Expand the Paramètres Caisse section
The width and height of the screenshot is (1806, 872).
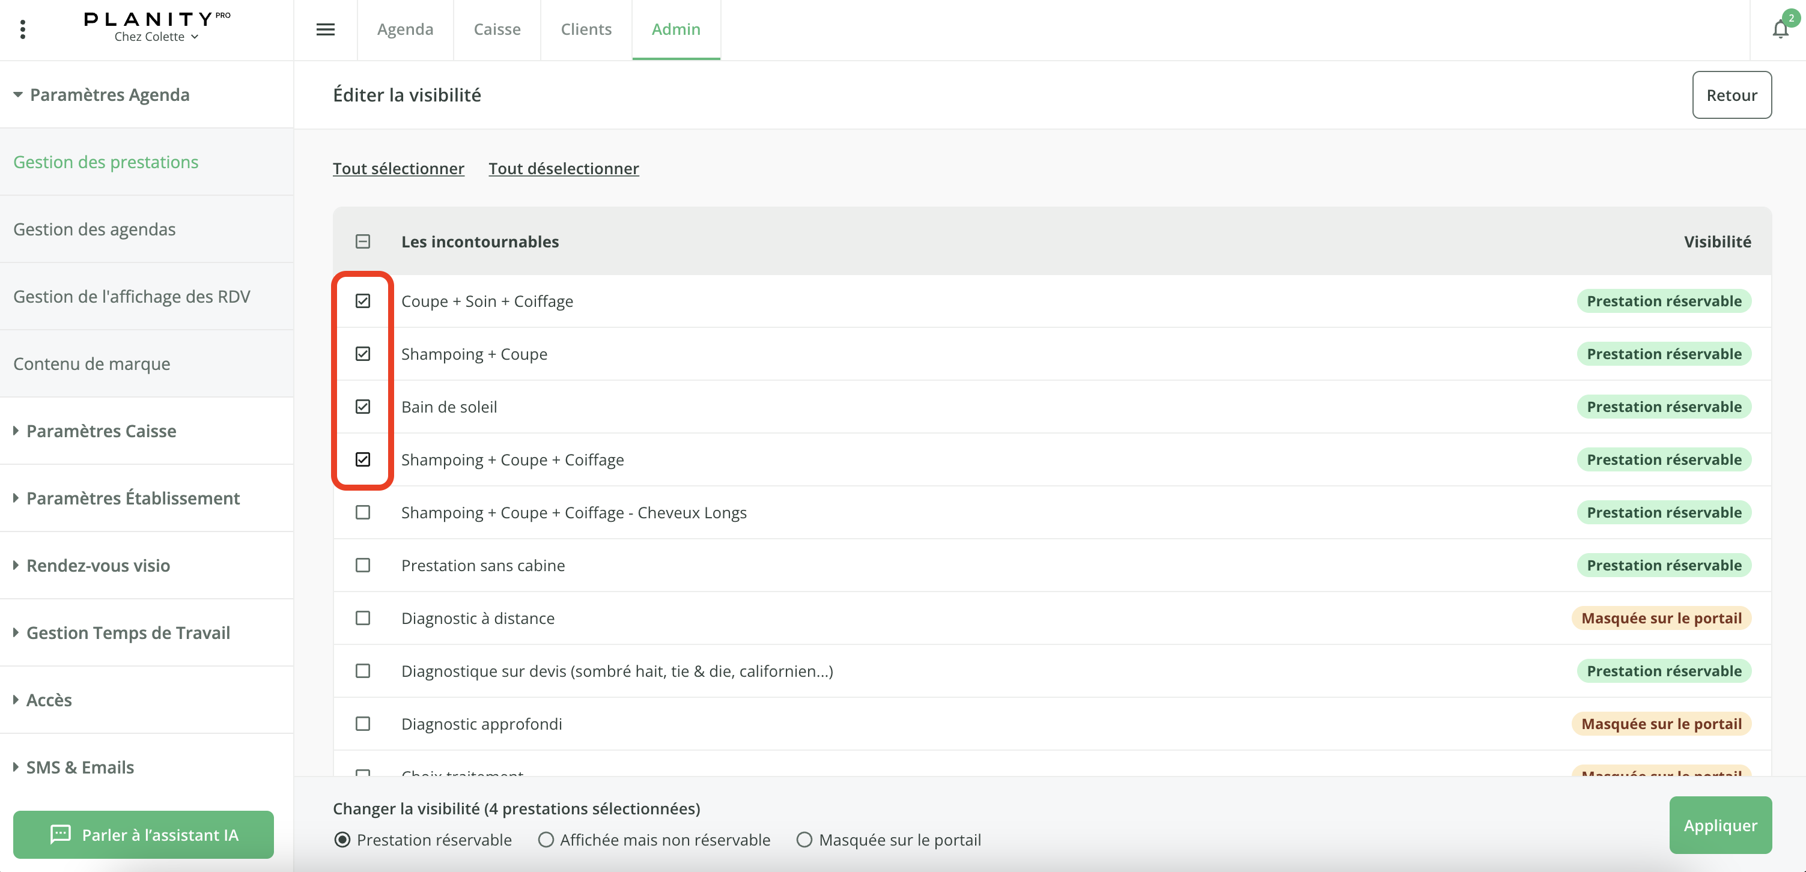click(101, 431)
